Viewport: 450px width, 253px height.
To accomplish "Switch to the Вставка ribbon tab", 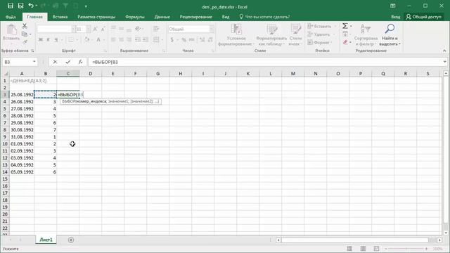I will pos(60,17).
